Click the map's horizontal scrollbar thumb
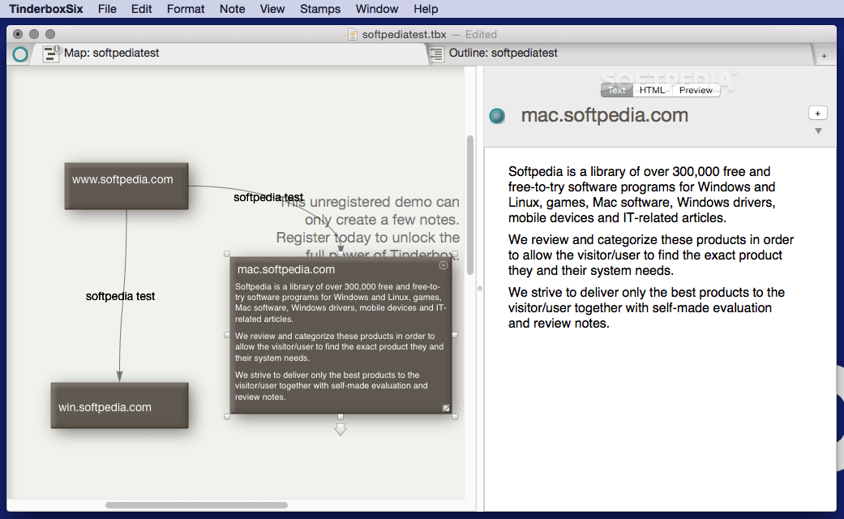Image resolution: width=844 pixels, height=519 pixels. [x=196, y=505]
